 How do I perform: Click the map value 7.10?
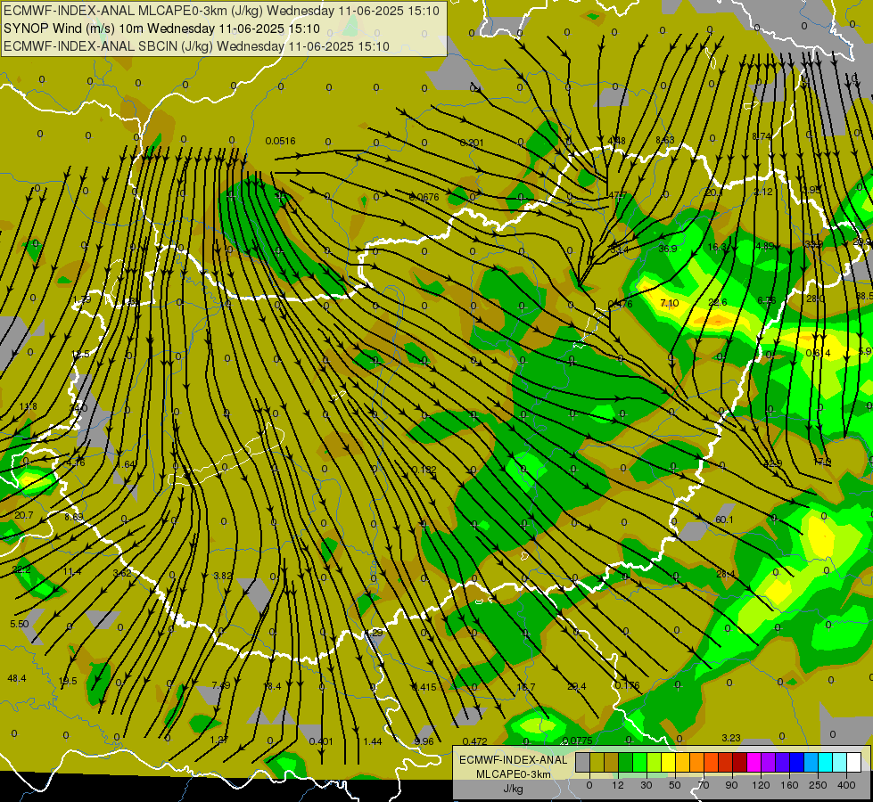pos(669,303)
